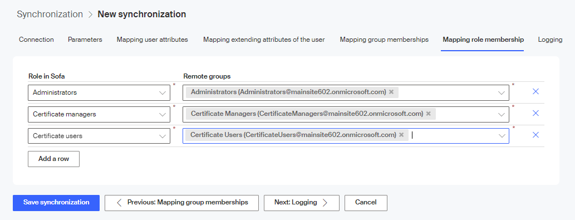The image size is (575, 220).
Task: Open the Administrators role dropdown
Action: tap(99, 93)
